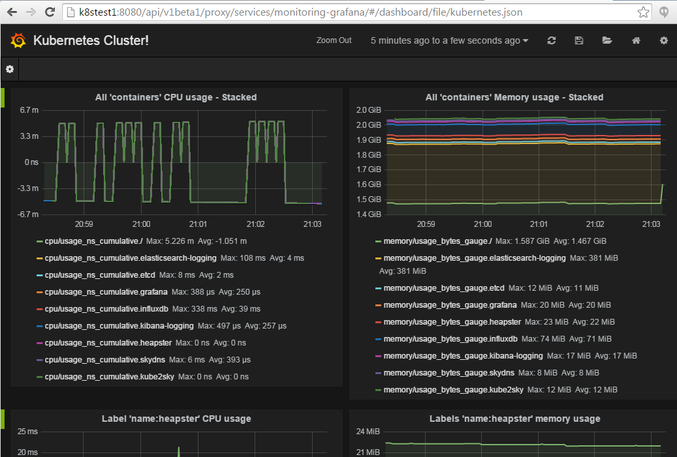
Task: Open 'All containers Memory usage - Stacked' title menu
Action: (514, 97)
